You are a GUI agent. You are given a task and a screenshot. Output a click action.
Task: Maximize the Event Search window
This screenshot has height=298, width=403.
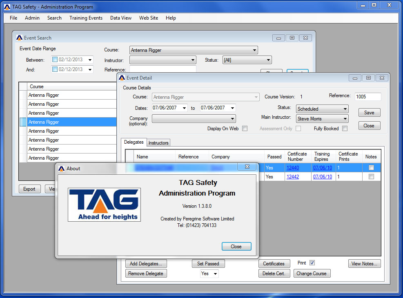point(292,38)
